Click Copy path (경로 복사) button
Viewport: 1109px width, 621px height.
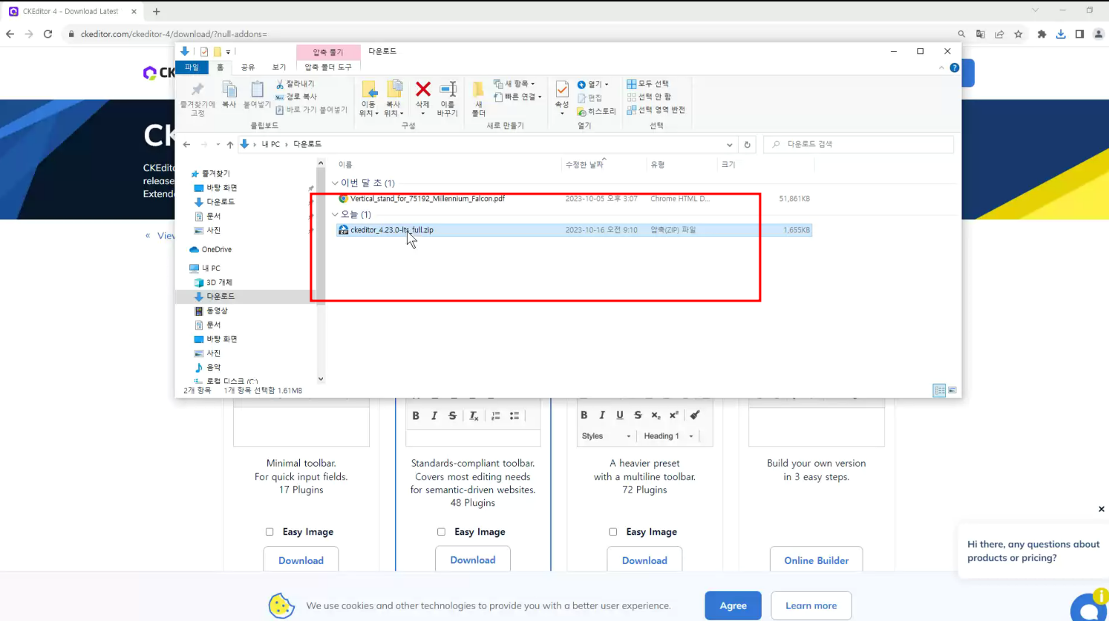point(297,97)
